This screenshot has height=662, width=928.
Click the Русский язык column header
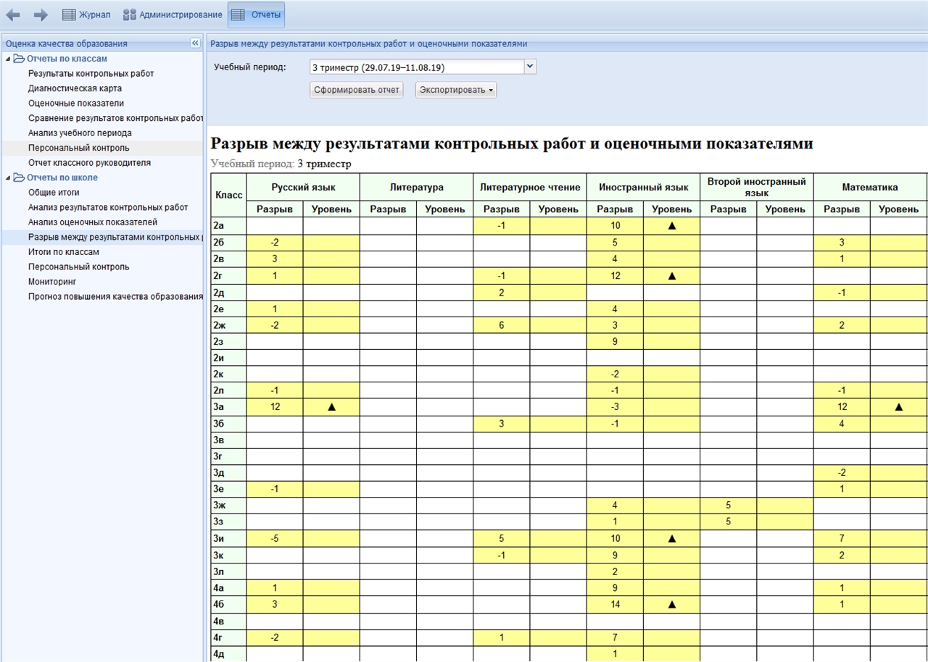tap(303, 187)
